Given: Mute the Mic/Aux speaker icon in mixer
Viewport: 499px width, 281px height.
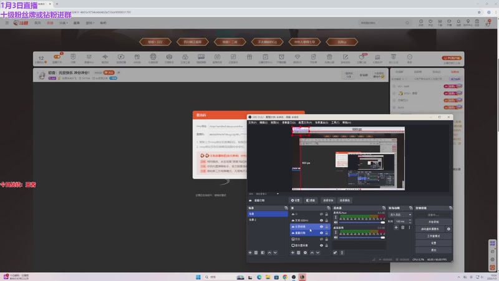Looking at the screenshot, I should [336, 222].
